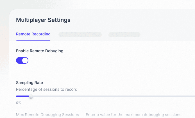The image size is (195, 118).
Task: Click the Percentage of sessions to record text
Action: 47,89
